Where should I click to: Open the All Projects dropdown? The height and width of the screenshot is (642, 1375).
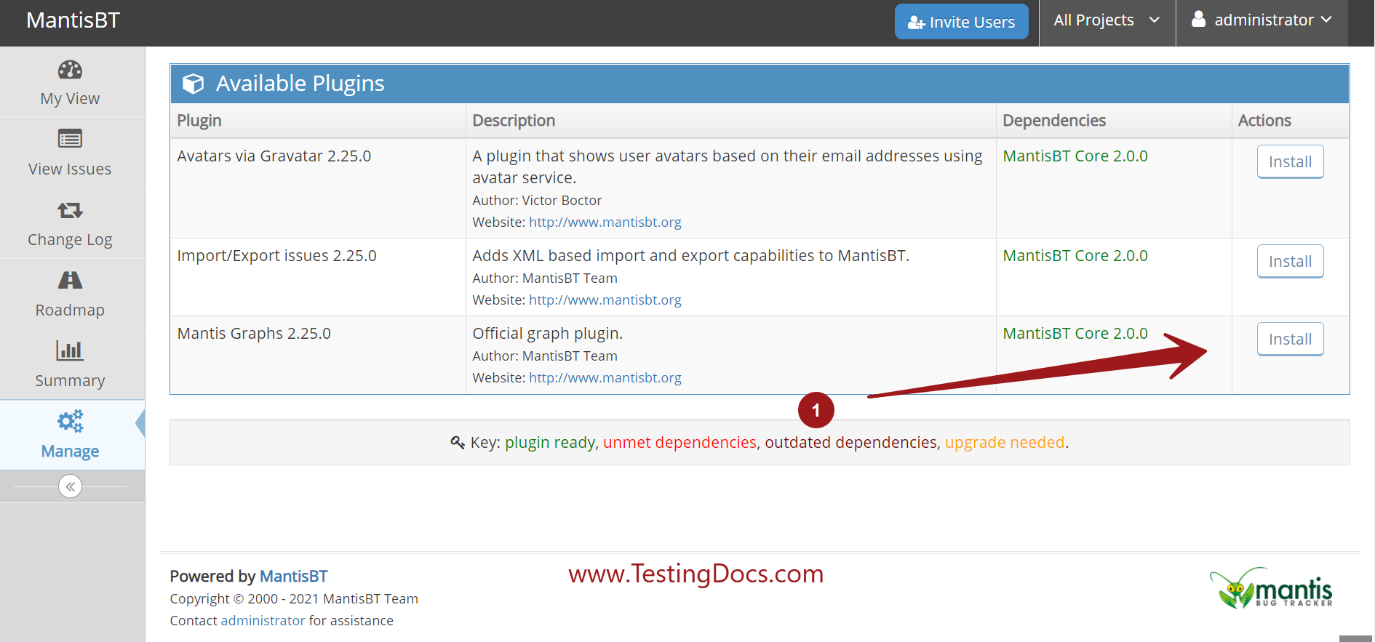tap(1107, 20)
